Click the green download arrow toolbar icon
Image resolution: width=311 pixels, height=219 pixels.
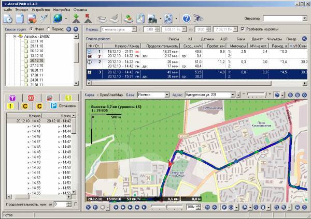coord(77,19)
